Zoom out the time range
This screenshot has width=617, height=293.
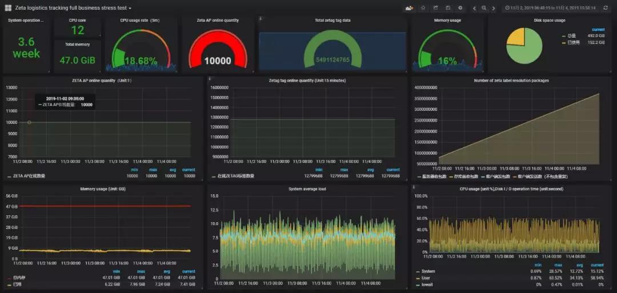point(484,8)
